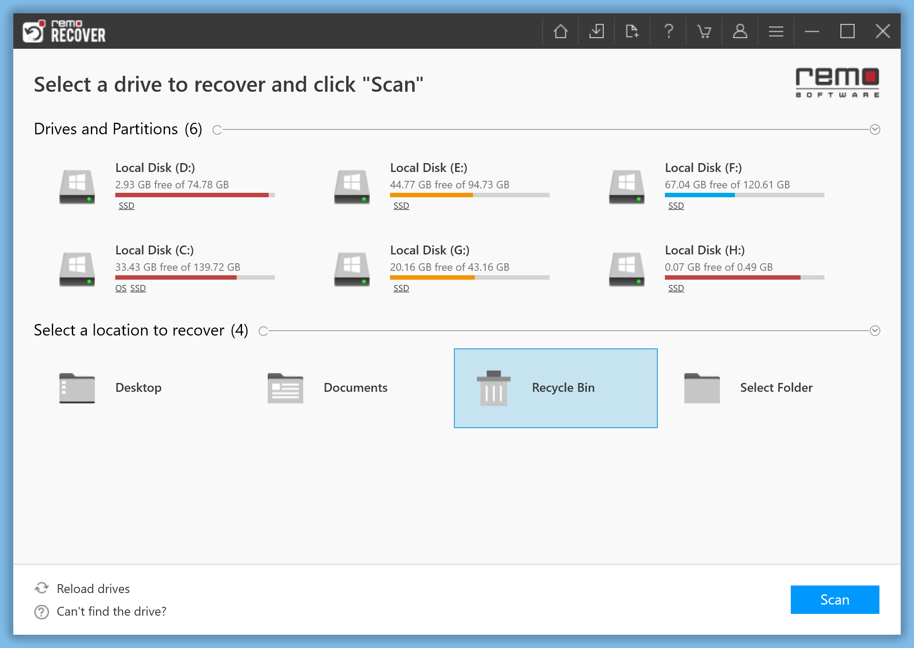This screenshot has height=648, width=914.
Task: Click '33.43 GB free of 139.72 GB' text
Action: [x=178, y=267]
